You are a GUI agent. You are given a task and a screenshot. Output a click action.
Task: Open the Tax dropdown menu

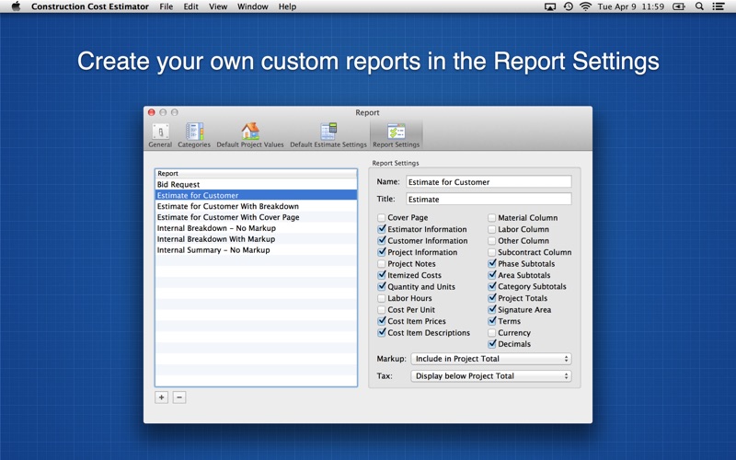(x=490, y=376)
